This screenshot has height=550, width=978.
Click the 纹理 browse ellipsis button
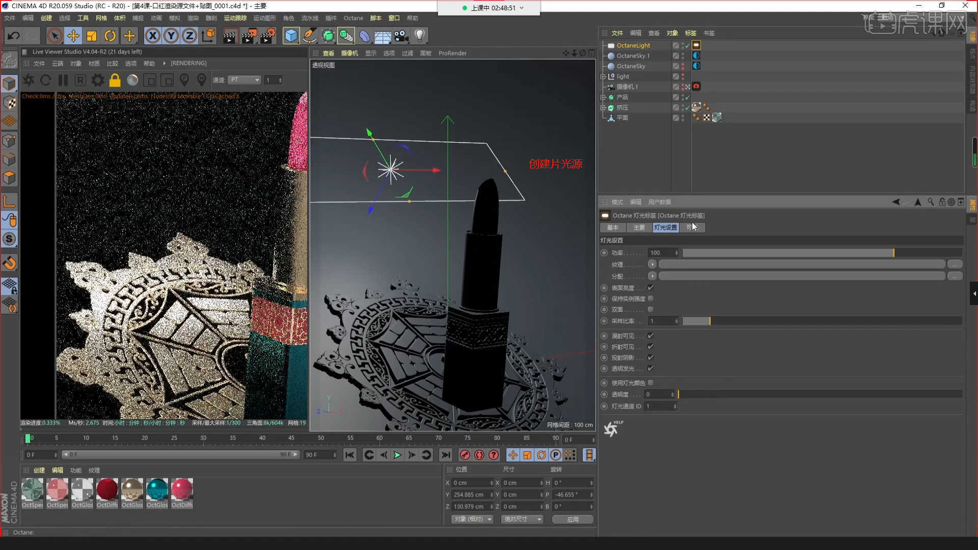point(955,264)
